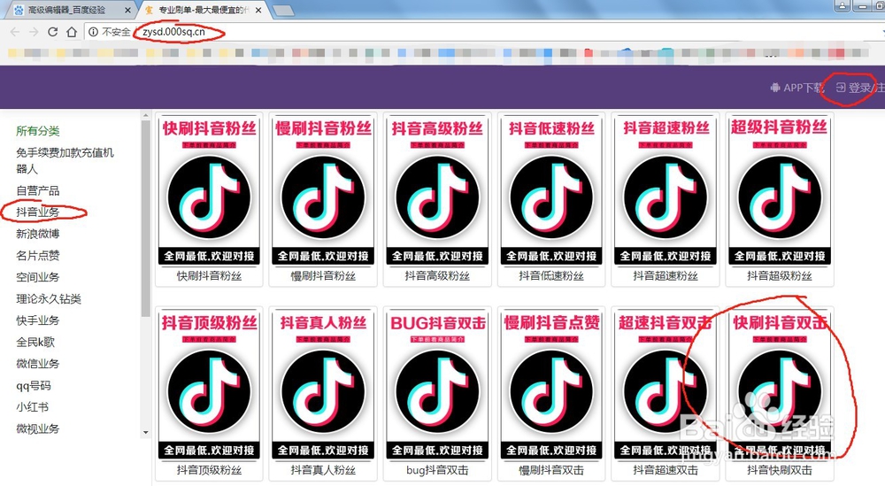Click the APP下载 link

pos(797,88)
